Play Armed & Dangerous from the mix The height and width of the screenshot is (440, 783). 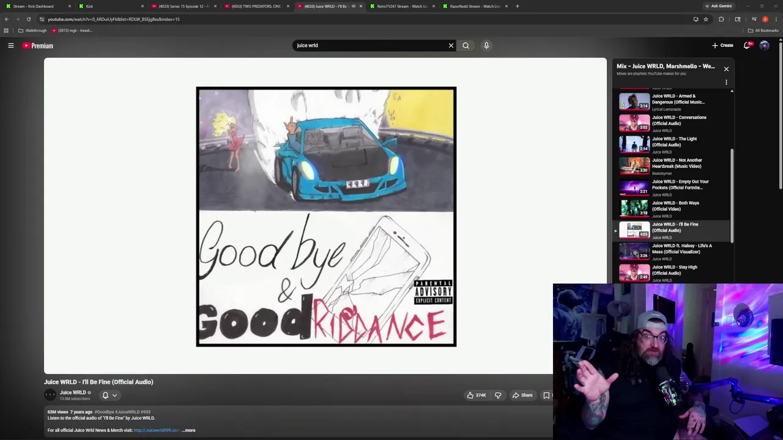coord(673,101)
